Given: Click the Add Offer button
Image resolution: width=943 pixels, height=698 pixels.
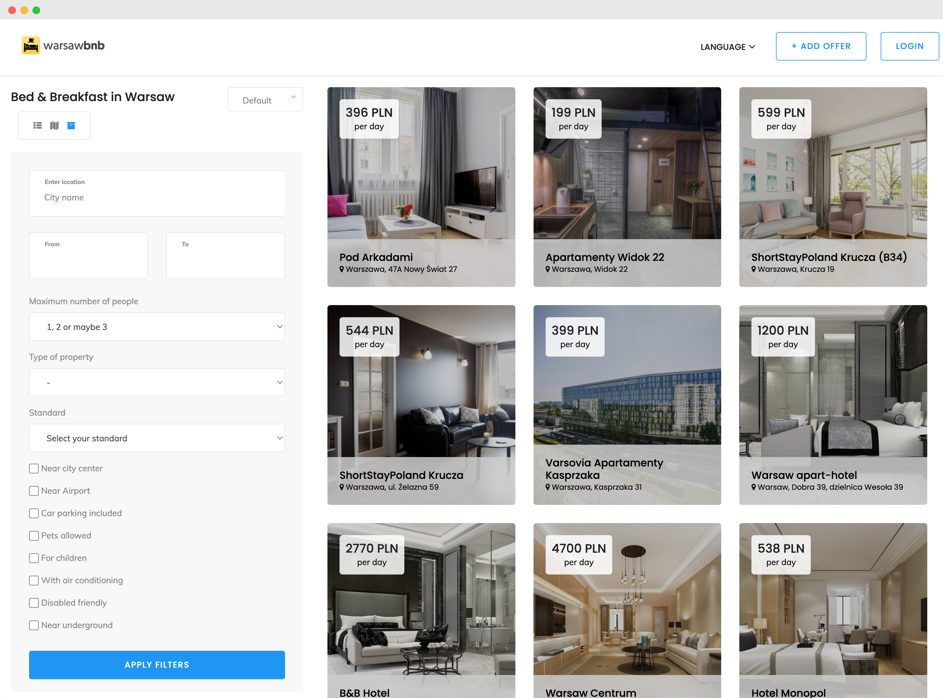Looking at the screenshot, I should (x=820, y=46).
